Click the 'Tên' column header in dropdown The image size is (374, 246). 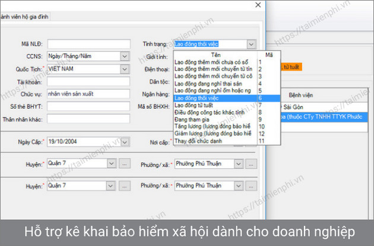[x=215, y=55]
